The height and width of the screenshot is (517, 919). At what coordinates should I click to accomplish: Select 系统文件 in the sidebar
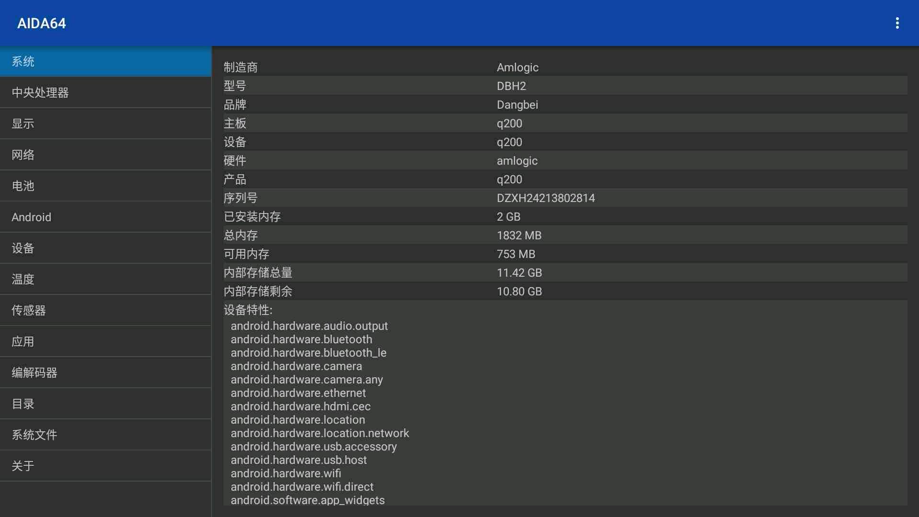(x=105, y=435)
